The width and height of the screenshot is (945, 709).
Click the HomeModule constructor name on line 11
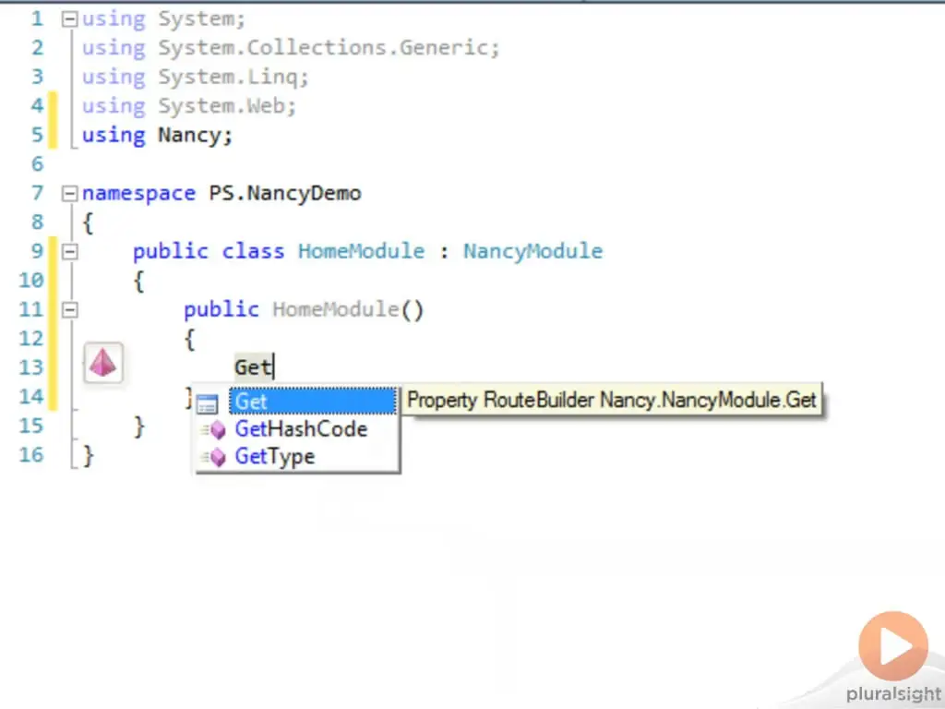(336, 310)
